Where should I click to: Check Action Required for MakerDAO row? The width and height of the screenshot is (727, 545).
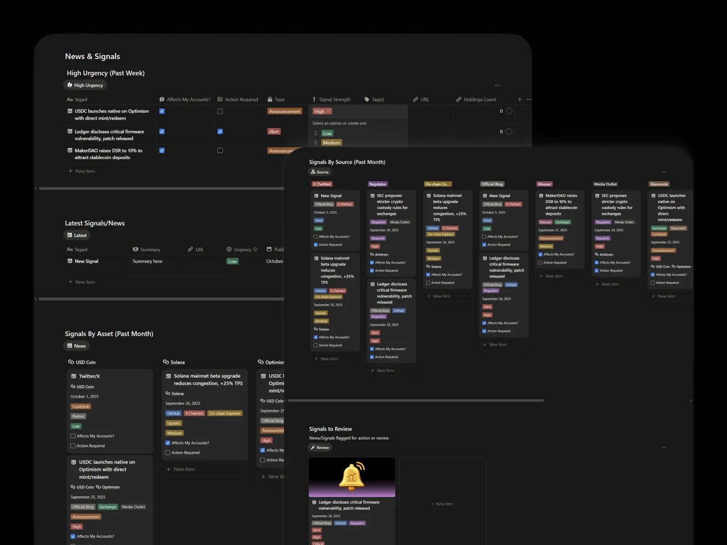pyautogui.click(x=220, y=150)
